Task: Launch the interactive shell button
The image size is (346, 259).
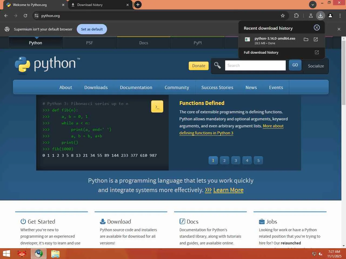Action: click(157, 107)
